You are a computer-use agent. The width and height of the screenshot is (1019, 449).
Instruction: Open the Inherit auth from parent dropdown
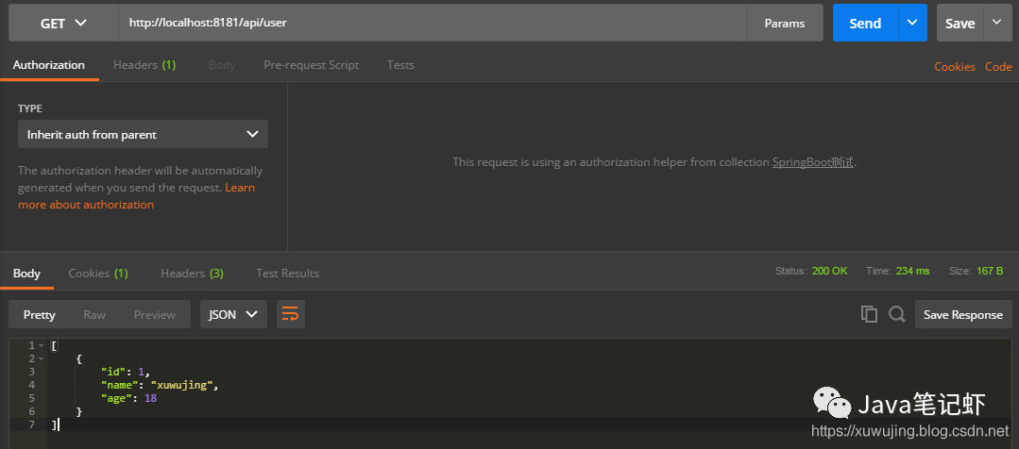coord(143,134)
